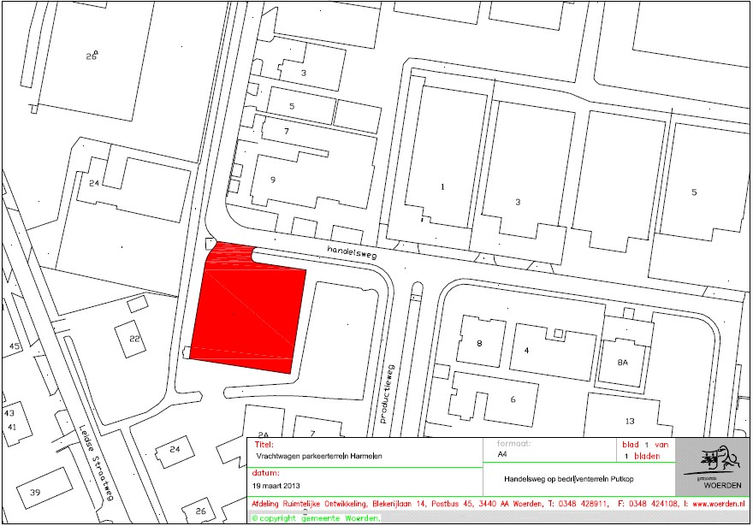Select the A4 formaat value
The image size is (753, 526).
click(502, 456)
